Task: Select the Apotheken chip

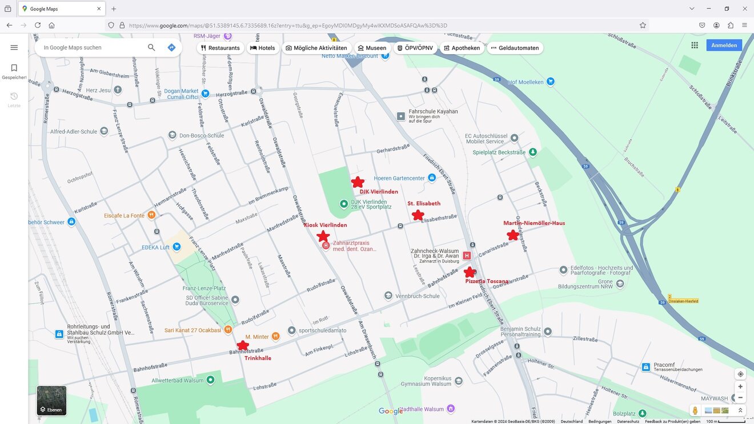Action: 462,48
